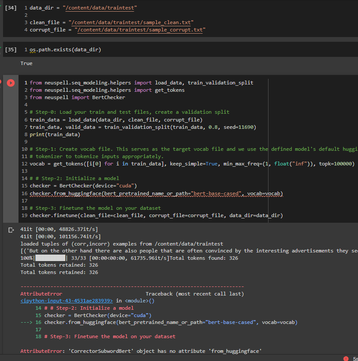Click the os.path.exists(data_dir) code line
Image resolution: width=358 pixels, height=361 pixels.
[65, 50]
